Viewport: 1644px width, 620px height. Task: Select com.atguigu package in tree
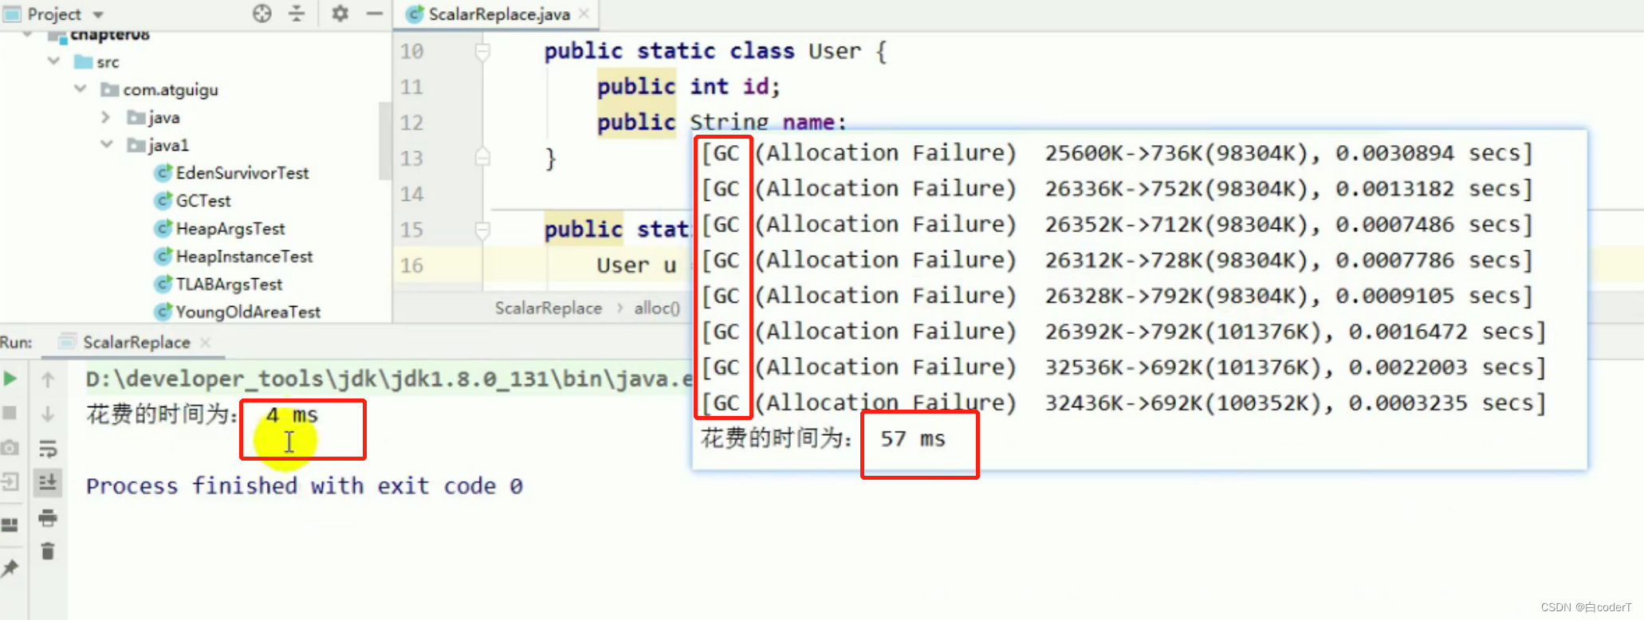point(159,89)
